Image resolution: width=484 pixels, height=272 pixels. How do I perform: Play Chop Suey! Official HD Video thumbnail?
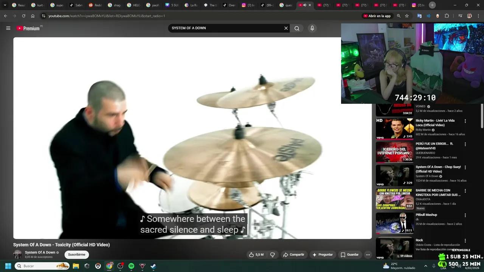[x=395, y=175]
